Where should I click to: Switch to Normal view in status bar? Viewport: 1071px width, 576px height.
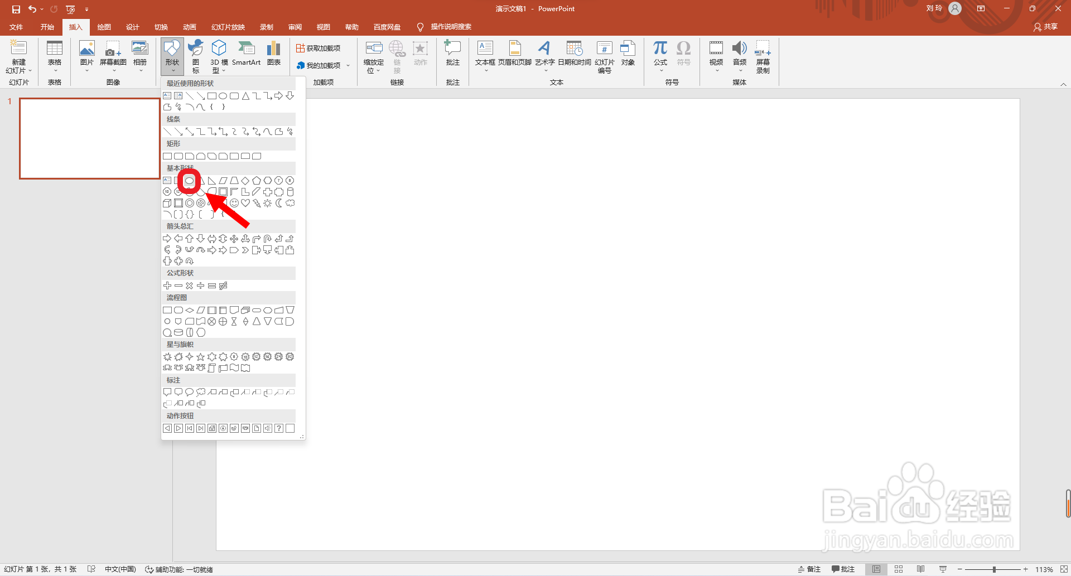[x=876, y=569]
